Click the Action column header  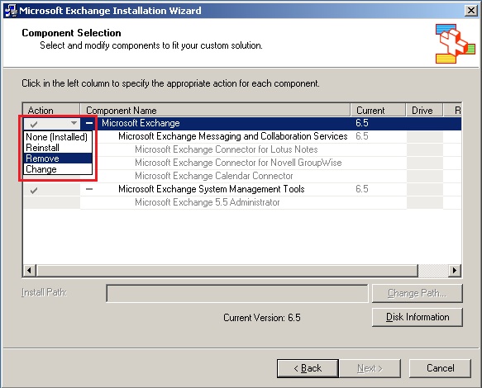pos(51,110)
